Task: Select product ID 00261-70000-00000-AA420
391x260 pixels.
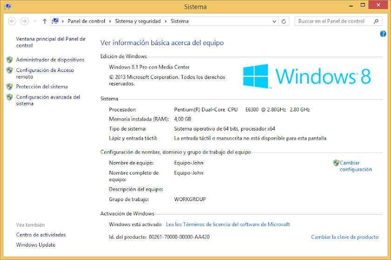Action: [x=179, y=237]
